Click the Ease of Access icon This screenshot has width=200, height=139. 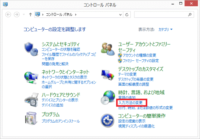point(107,120)
